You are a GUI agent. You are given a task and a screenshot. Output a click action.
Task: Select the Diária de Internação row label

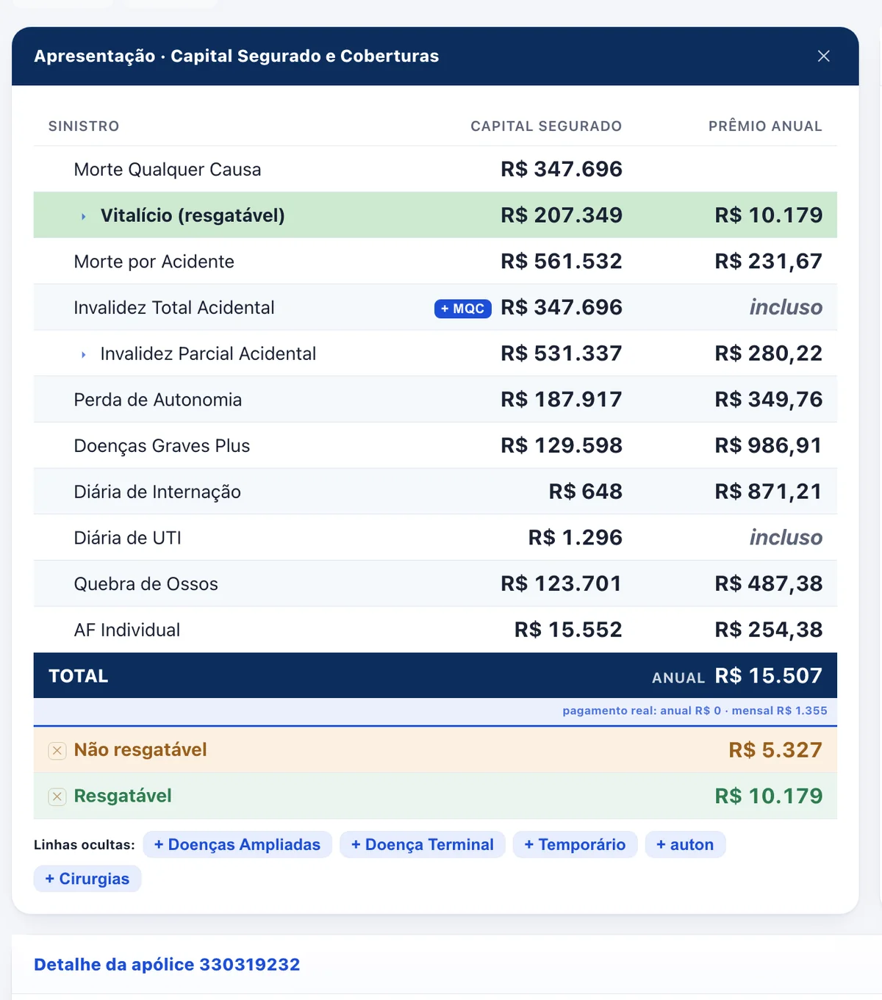[157, 492]
